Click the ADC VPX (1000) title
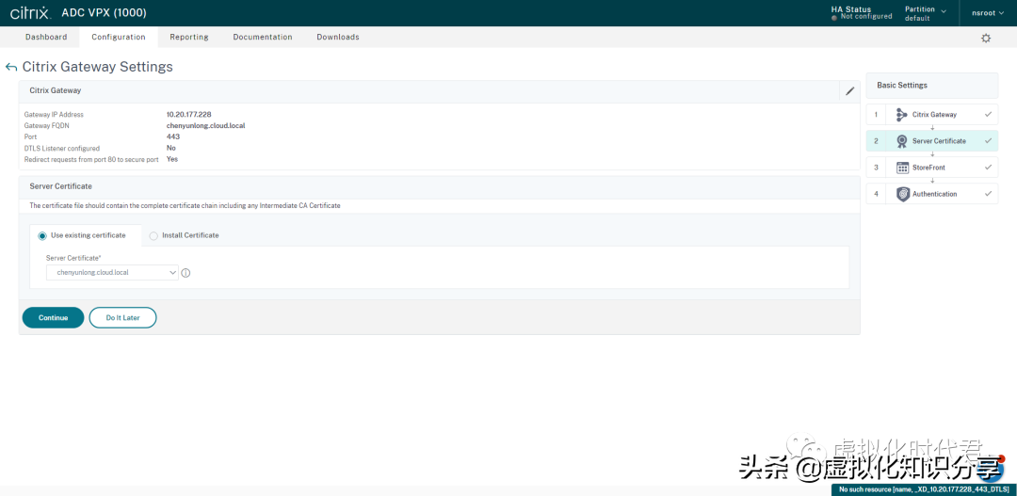The height and width of the screenshot is (496, 1017). click(104, 13)
